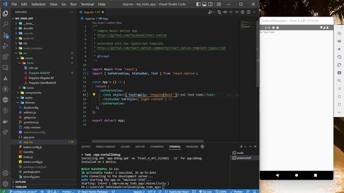Click TypeScript React language mode in status bar
344x193 pixels.
click(x=177, y=191)
